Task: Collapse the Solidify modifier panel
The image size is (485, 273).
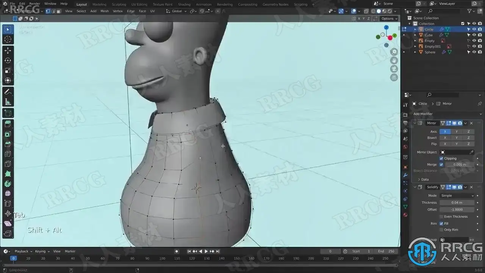Action: (x=415, y=187)
